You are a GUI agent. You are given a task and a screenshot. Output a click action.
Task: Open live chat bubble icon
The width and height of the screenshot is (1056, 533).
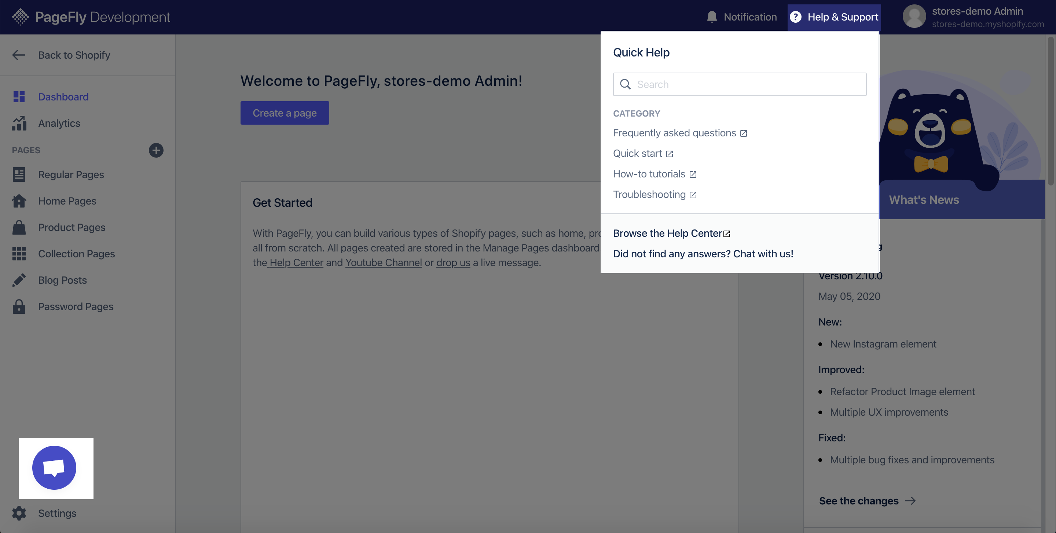(x=54, y=467)
